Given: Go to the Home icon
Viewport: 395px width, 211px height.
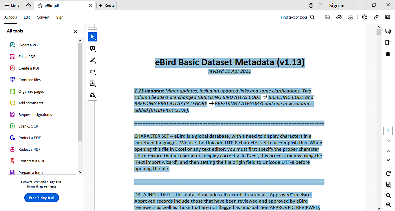Looking at the screenshot, I should [x=29, y=6].
